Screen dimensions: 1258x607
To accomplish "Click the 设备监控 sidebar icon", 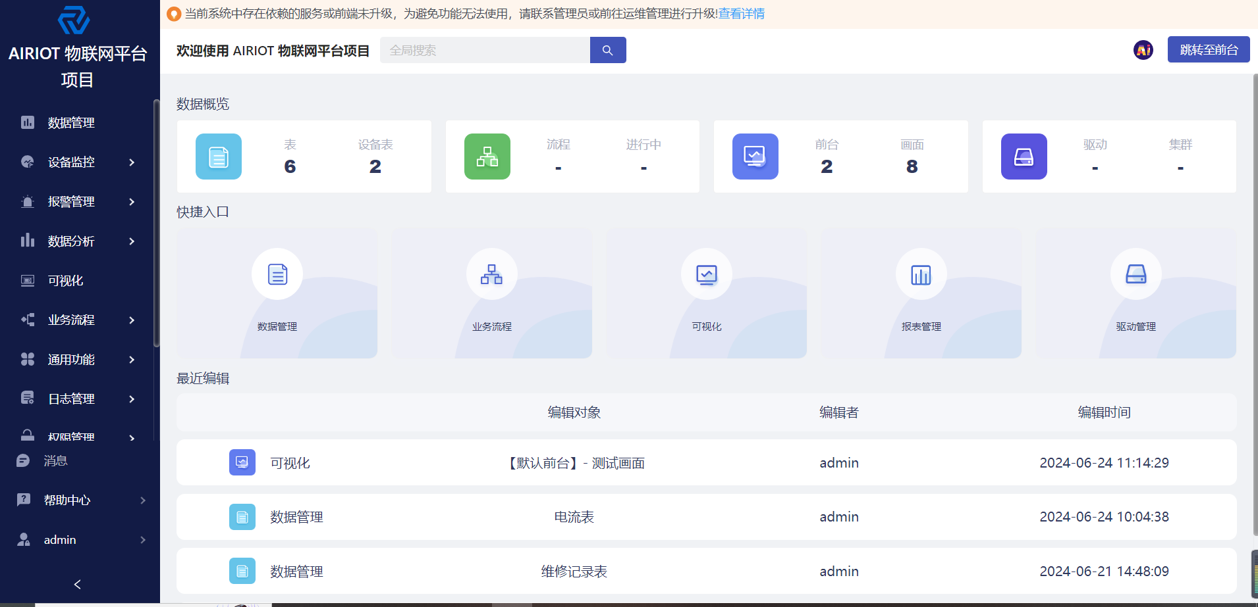I will [28, 162].
